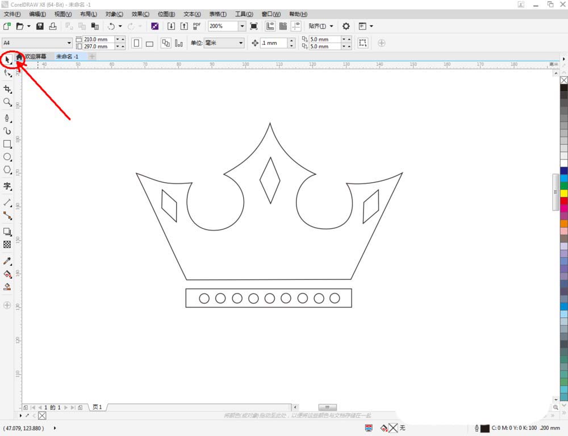The width and height of the screenshot is (568, 436).
Task: Select the Transparency checkerboard tool
Action: point(7,245)
